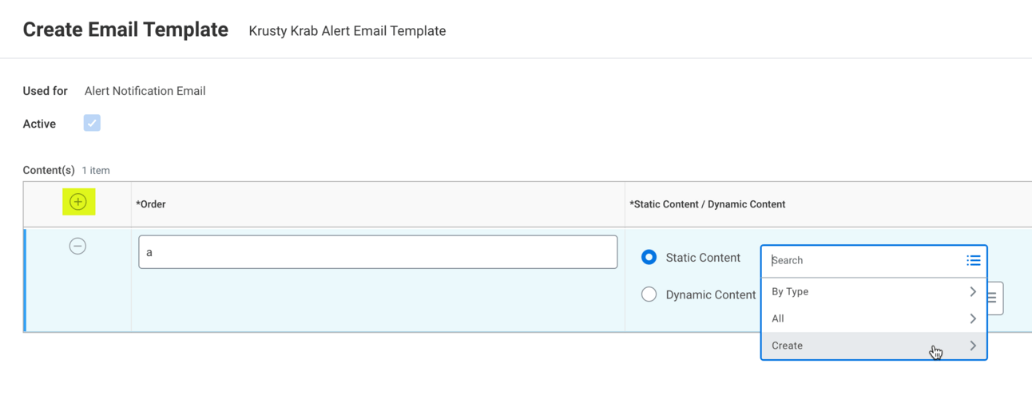Screen dimensions: 1032x395
Task: Click the Used for field label
Action: tap(45, 91)
